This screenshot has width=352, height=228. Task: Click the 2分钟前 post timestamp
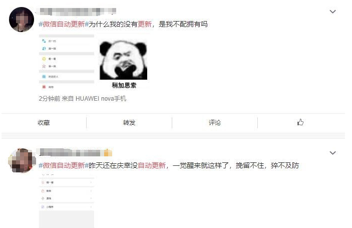(x=50, y=99)
